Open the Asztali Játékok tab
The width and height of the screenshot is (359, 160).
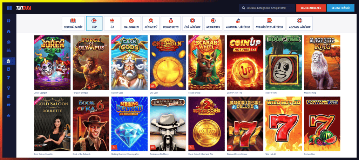300,24
